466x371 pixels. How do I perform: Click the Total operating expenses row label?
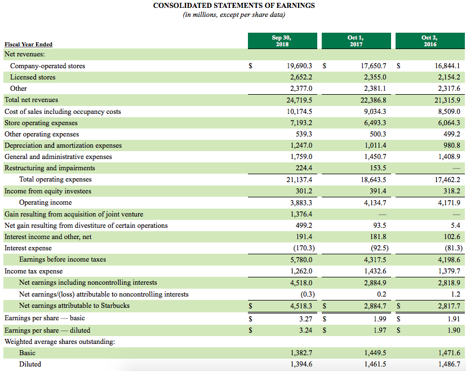point(55,179)
